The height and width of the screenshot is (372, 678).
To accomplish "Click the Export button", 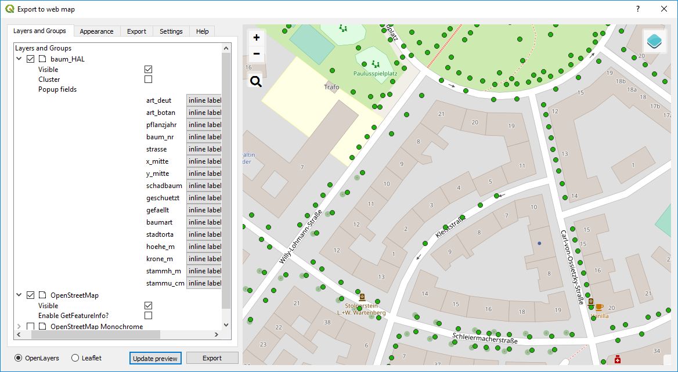I will pos(212,358).
